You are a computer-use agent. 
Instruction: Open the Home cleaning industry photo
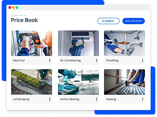point(78,82)
